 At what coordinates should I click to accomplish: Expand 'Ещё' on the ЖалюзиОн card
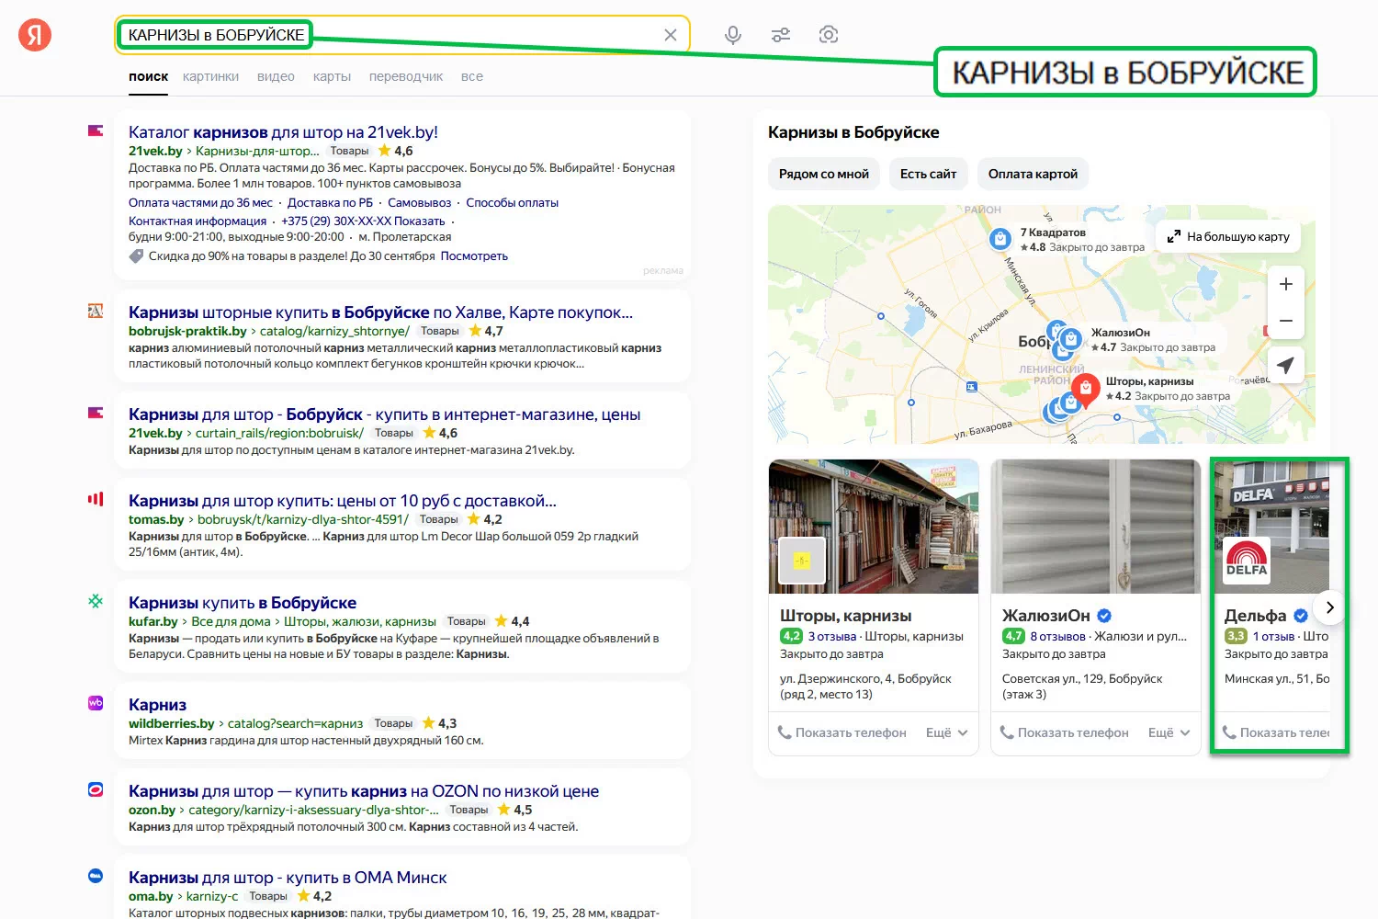pyautogui.click(x=1169, y=732)
